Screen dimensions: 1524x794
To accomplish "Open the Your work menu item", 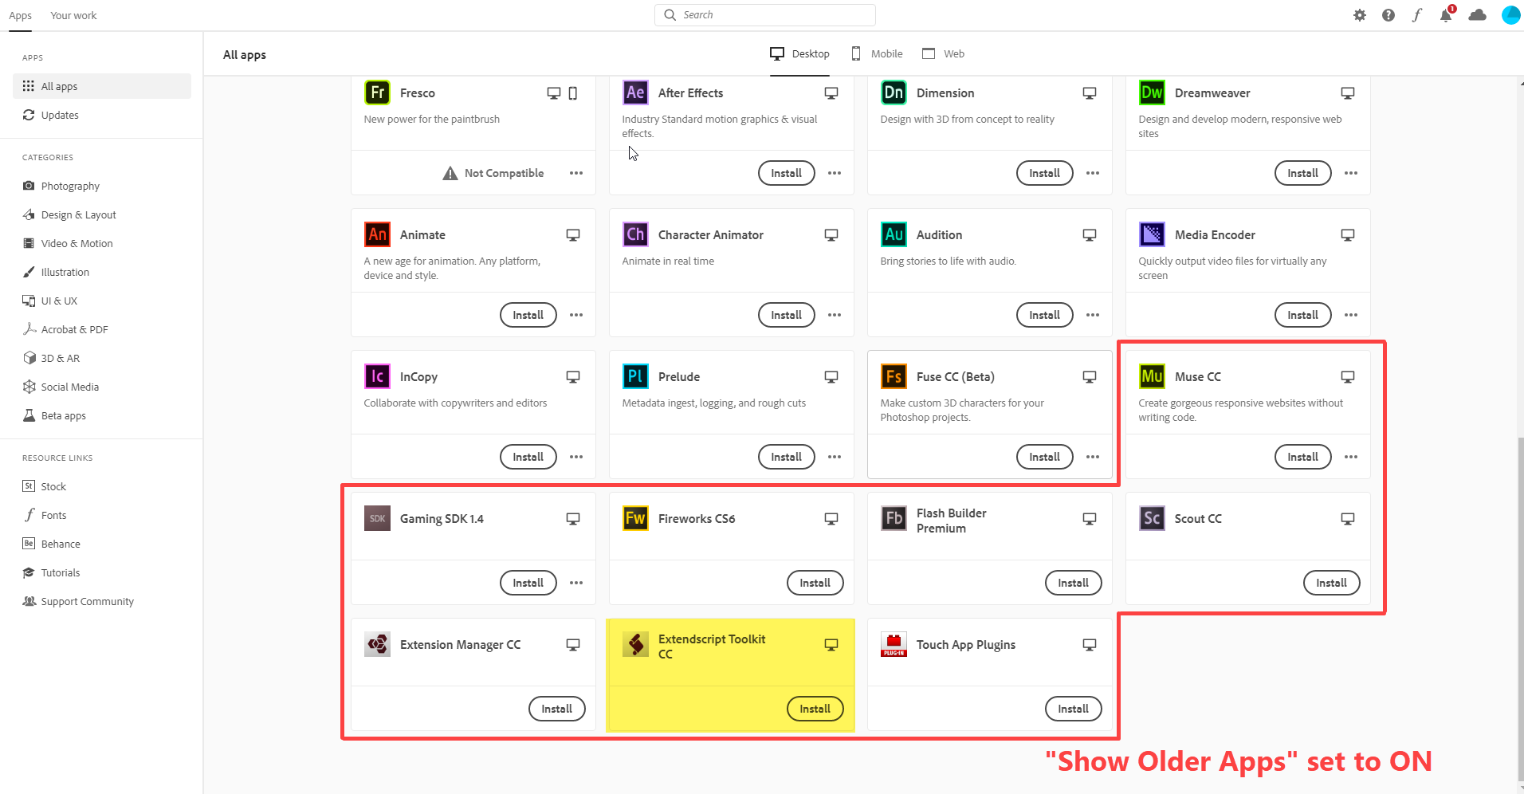I will pos(73,15).
